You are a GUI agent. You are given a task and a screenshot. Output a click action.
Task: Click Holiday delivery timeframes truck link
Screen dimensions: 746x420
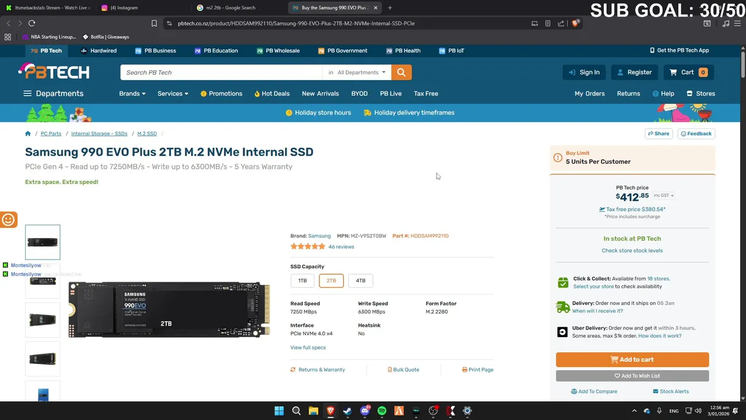click(x=409, y=113)
